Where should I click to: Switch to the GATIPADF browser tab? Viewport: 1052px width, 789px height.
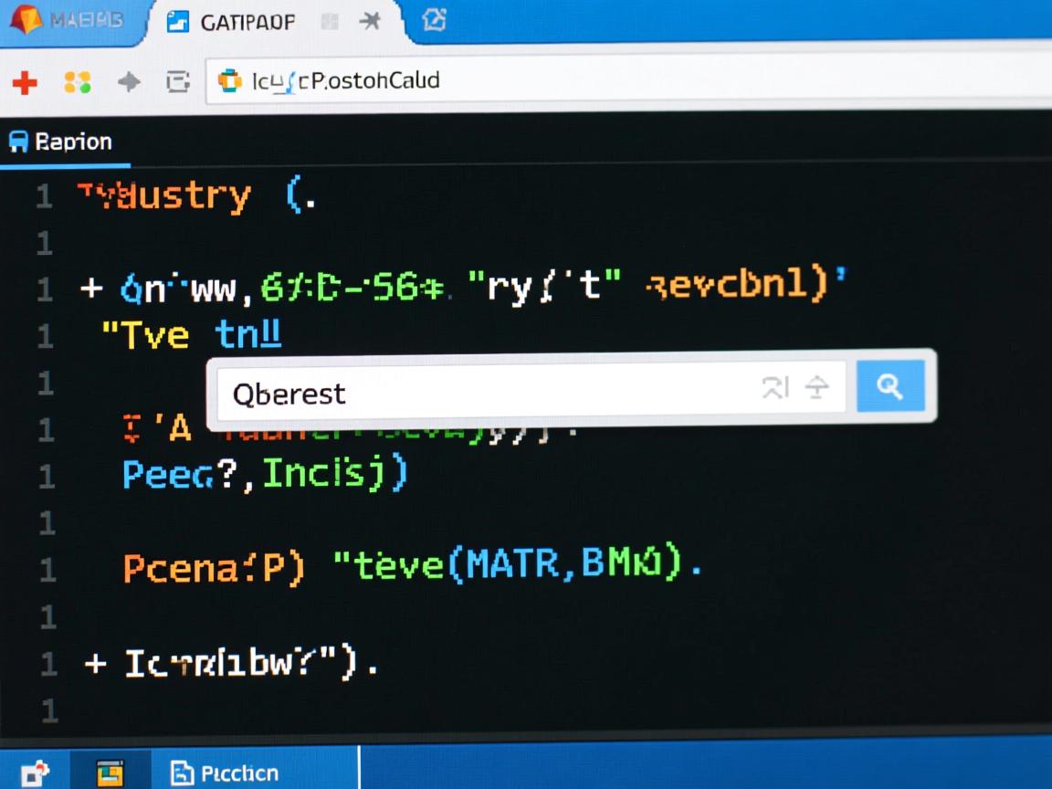click(x=247, y=22)
